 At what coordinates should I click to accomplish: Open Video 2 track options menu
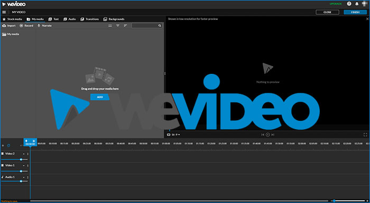28,154
